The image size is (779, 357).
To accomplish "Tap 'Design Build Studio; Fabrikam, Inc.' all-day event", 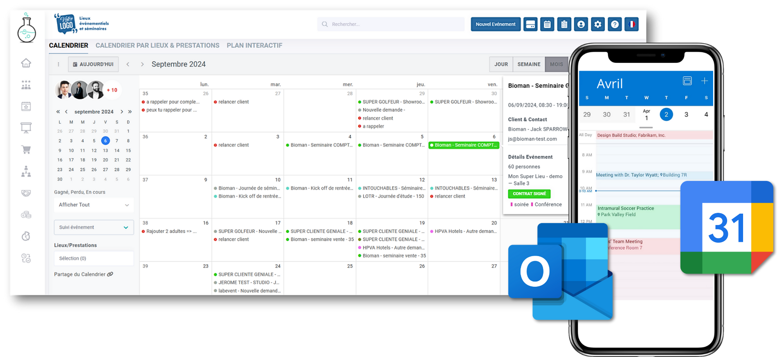I will click(x=654, y=135).
